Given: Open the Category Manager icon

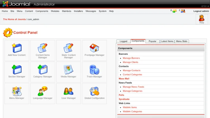Looking at the screenshot, I should point(43,69).
